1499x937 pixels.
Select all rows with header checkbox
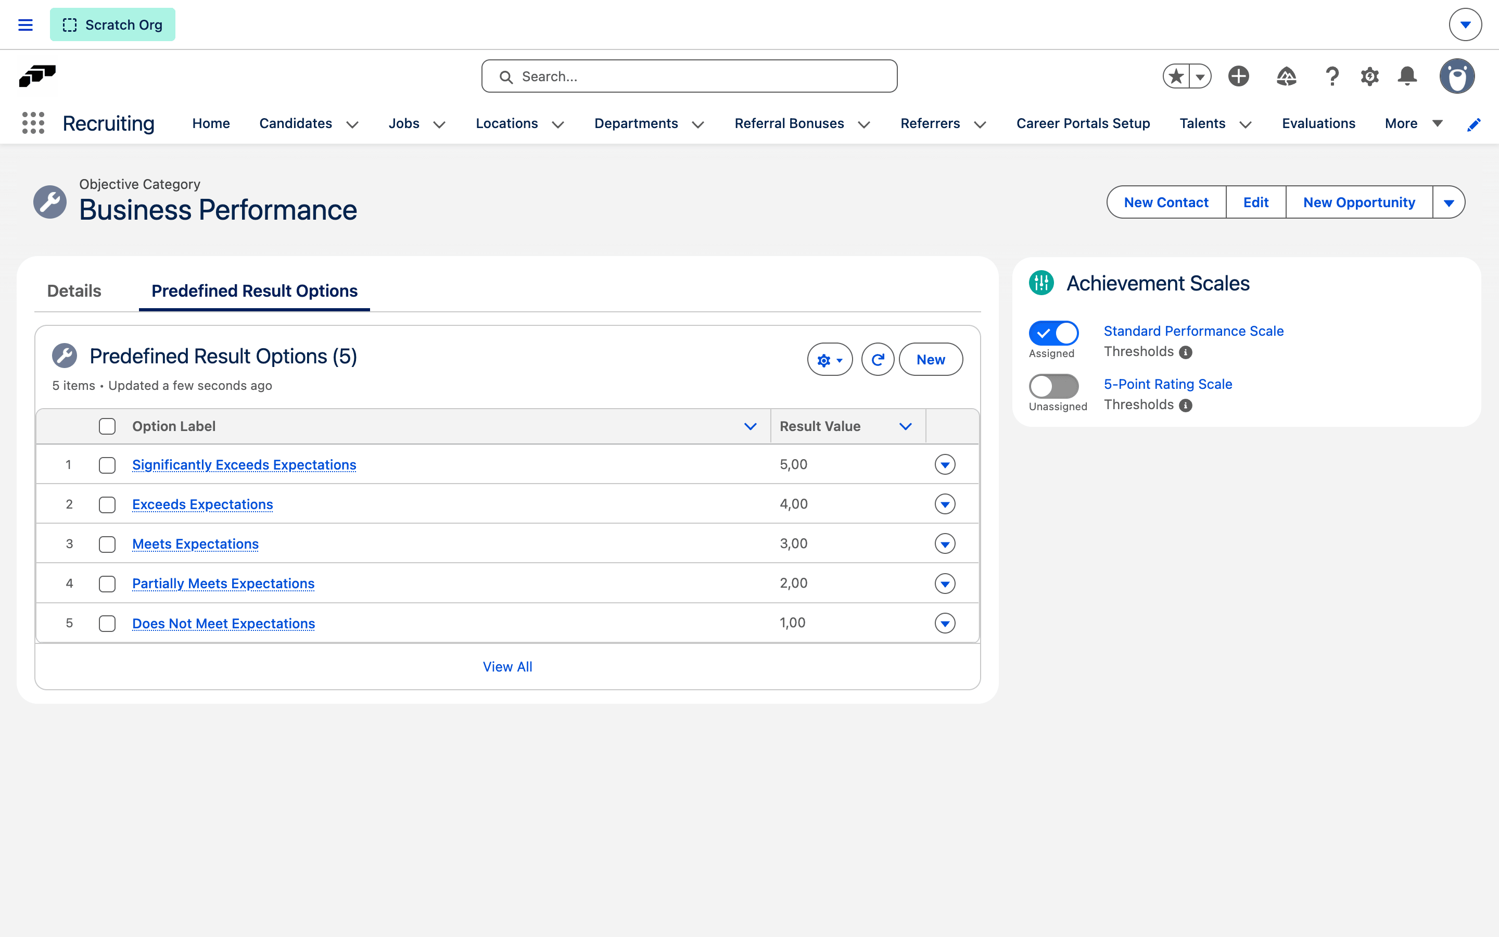pyautogui.click(x=107, y=426)
